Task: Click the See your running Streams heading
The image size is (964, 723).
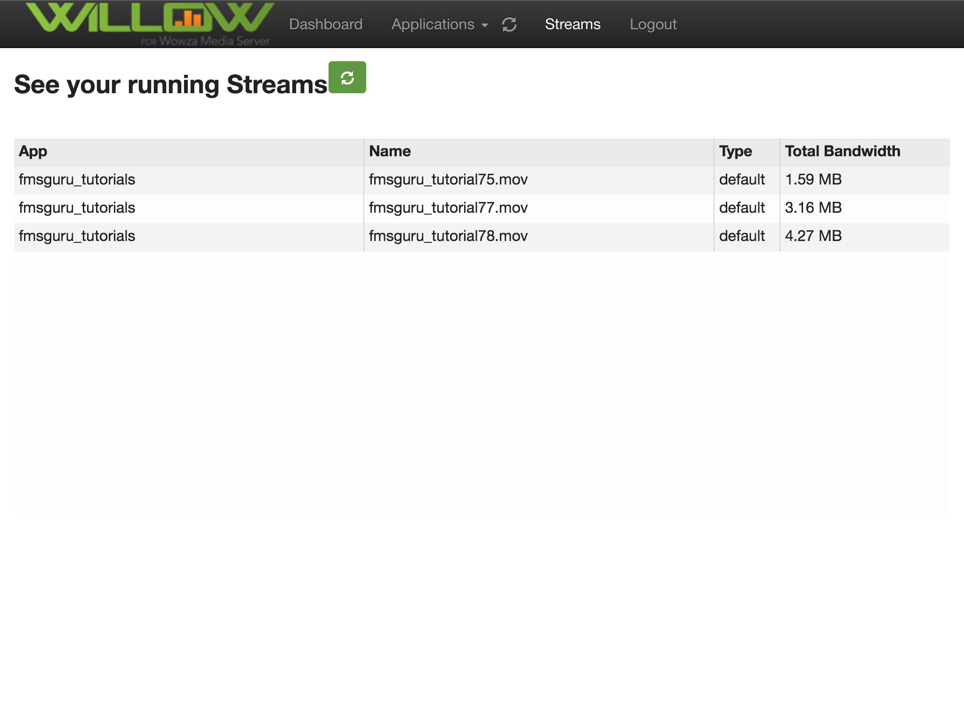Action: click(x=170, y=85)
